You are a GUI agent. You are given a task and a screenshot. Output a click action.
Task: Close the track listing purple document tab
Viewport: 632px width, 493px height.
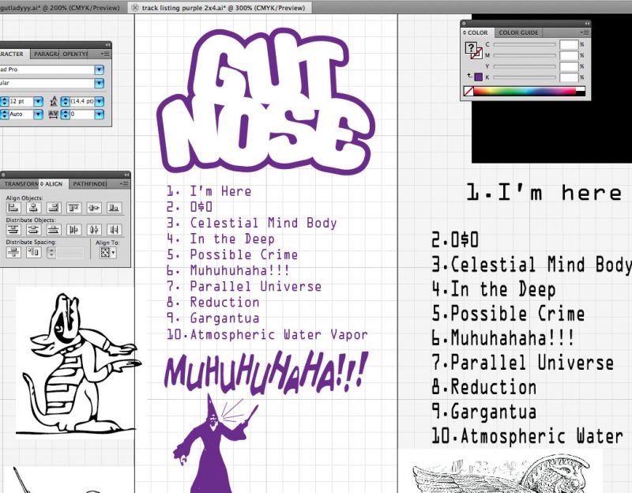point(135,7)
